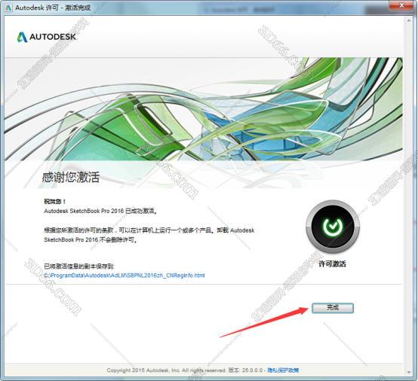This screenshot has height=381, width=418.
Task: Open the 隐私保护政策 privacy policy link
Action: [x=283, y=370]
